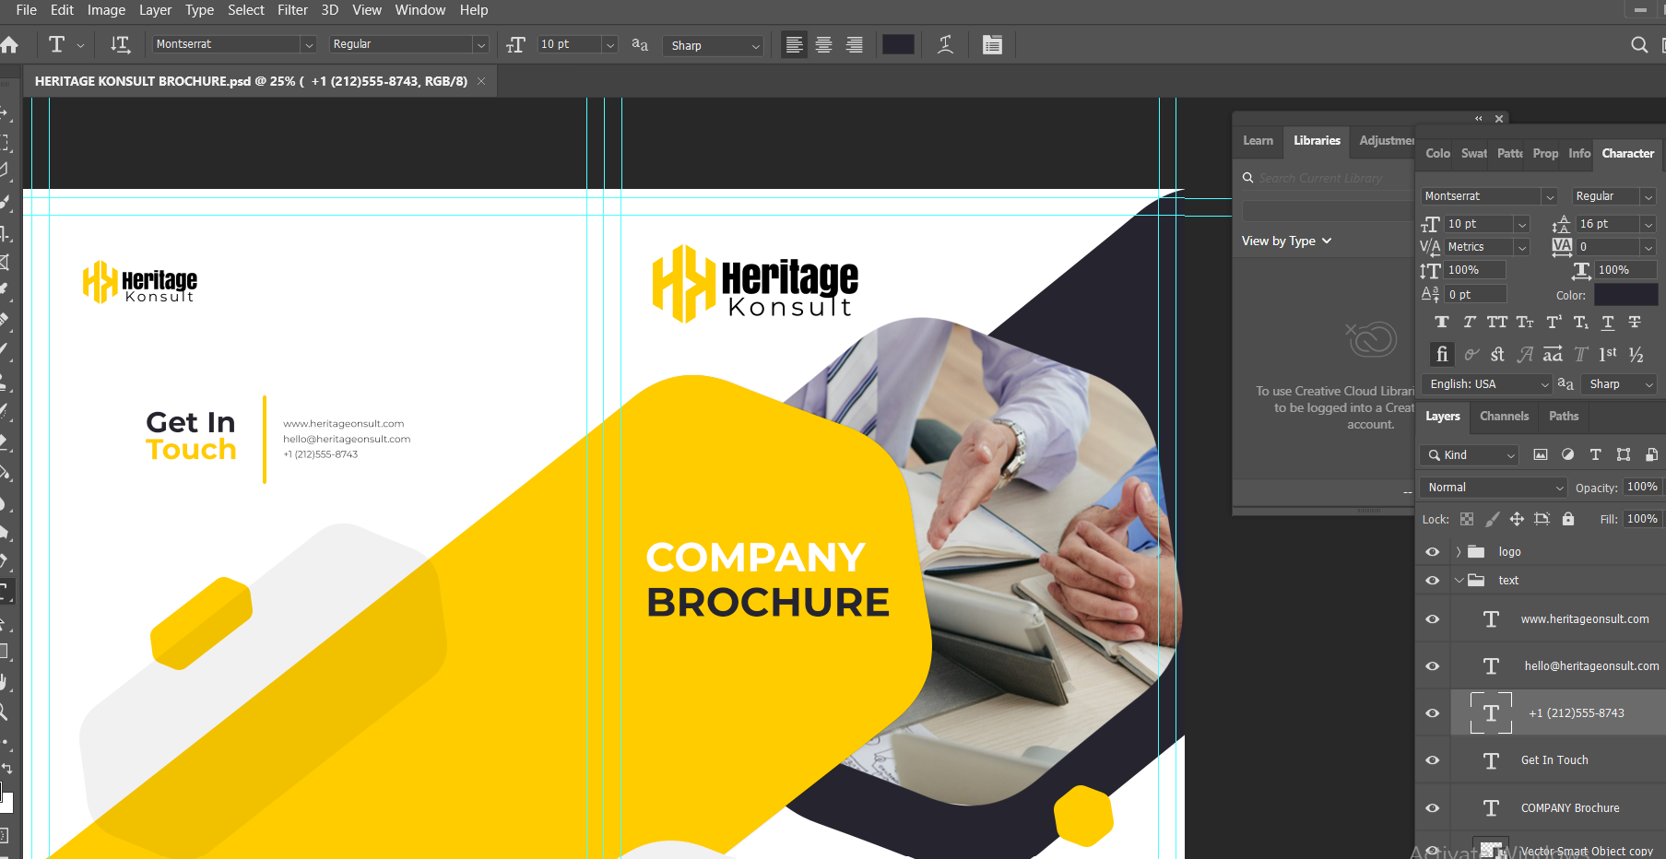Open the Filter menu
The height and width of the screenshot is (859, 1666).
coord(292,10)
